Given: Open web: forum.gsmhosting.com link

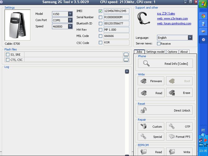Looking at the screenshot, I should (174, 23).
